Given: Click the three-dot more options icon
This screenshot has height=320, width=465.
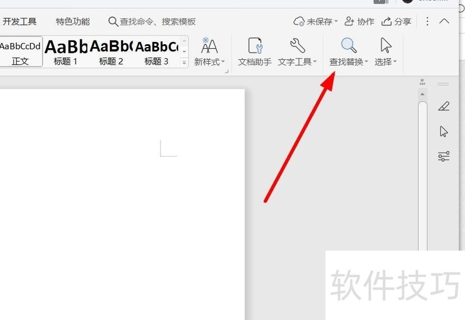Looking at the screenshot, I should tap(427, 21).
